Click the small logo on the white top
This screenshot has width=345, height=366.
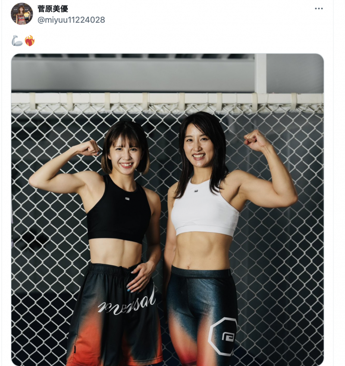click(196, 191)
